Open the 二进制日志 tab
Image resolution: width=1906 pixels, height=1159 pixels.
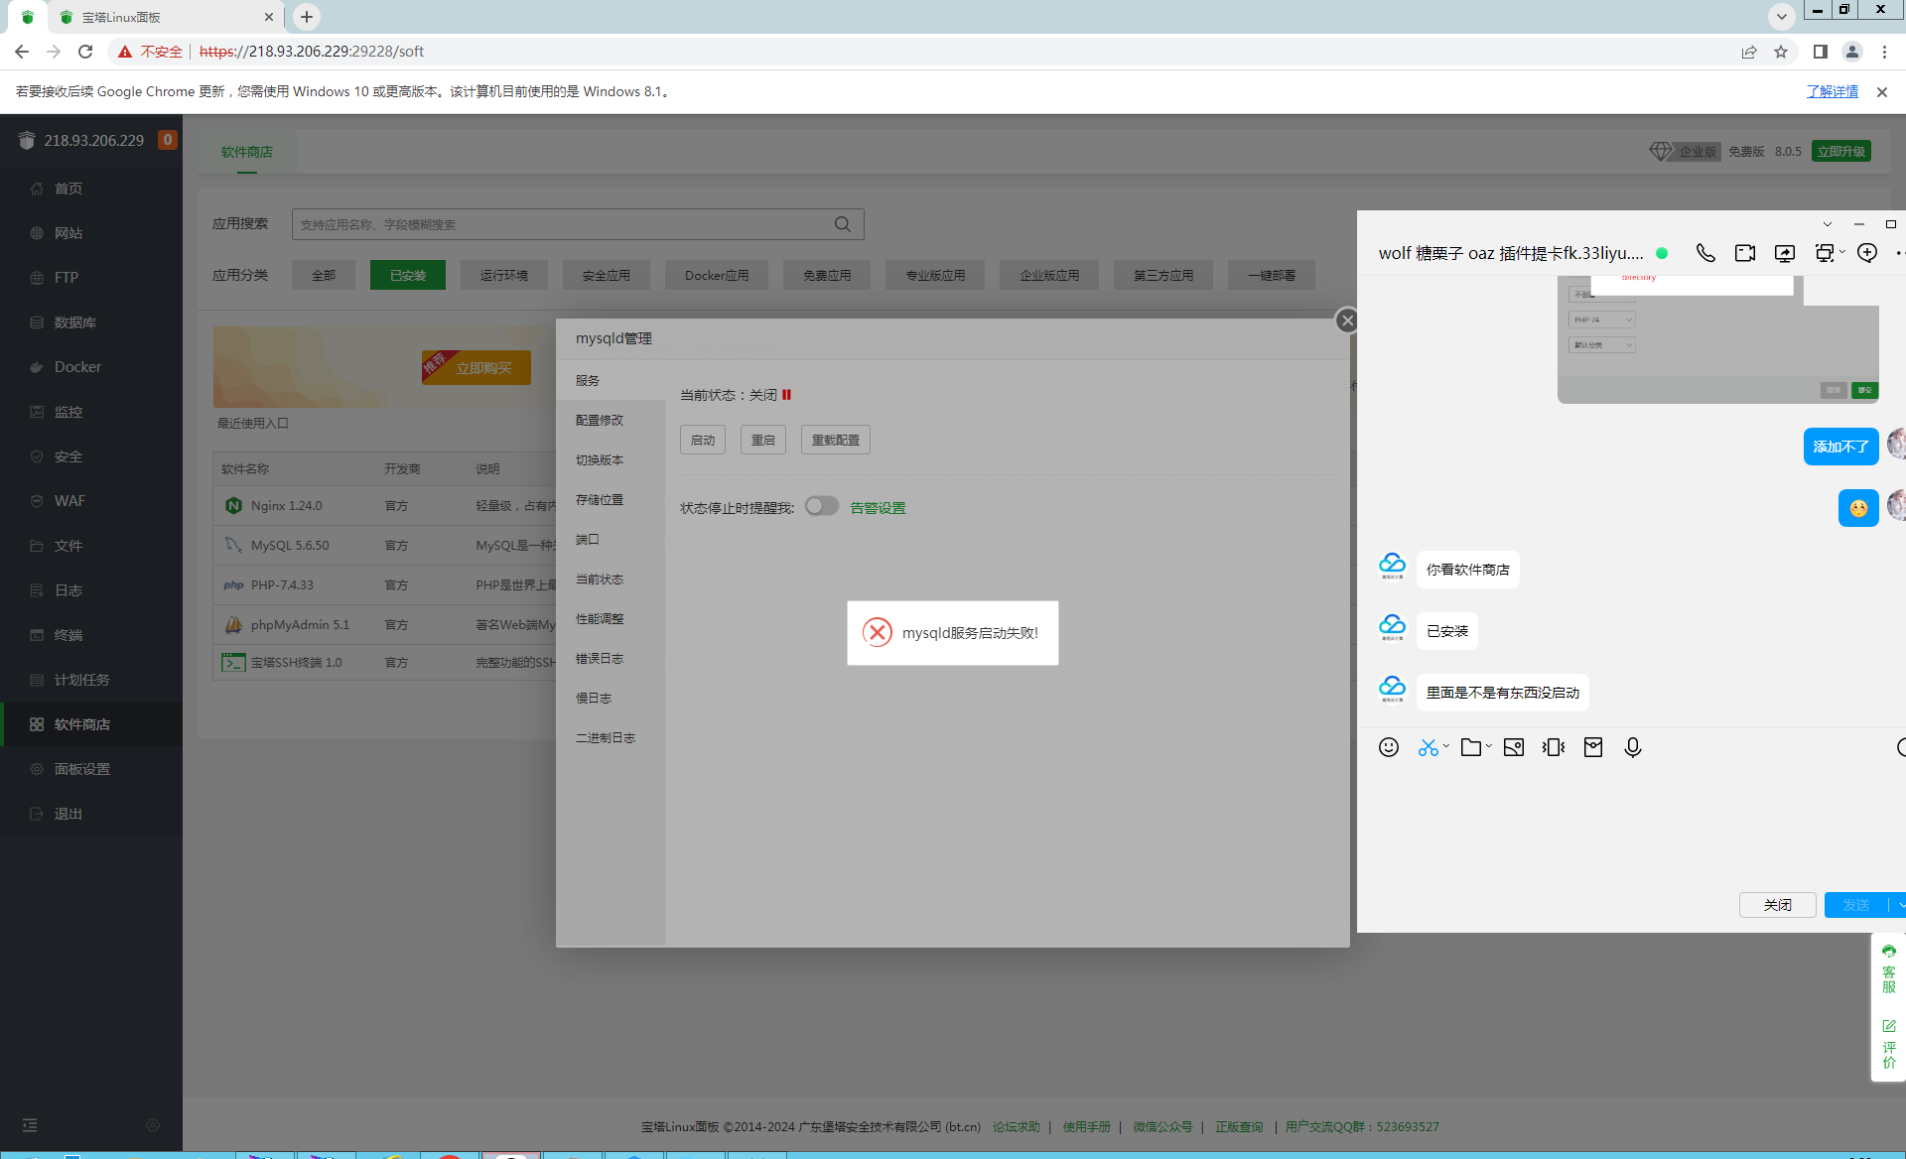606,738
